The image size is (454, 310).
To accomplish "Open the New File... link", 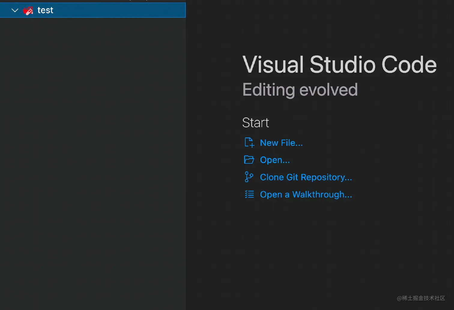I will (281, 143).
